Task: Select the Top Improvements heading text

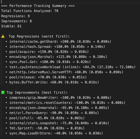Action: 37,92
